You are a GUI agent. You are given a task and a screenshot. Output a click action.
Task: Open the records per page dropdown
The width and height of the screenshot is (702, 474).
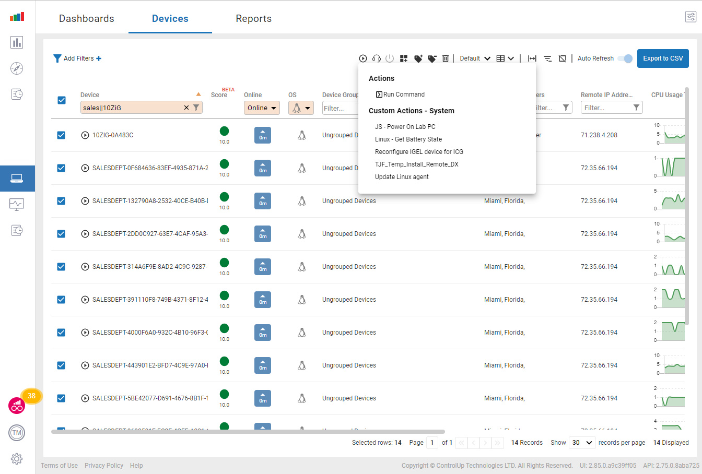pyautogui.click(x=582, y=443)
